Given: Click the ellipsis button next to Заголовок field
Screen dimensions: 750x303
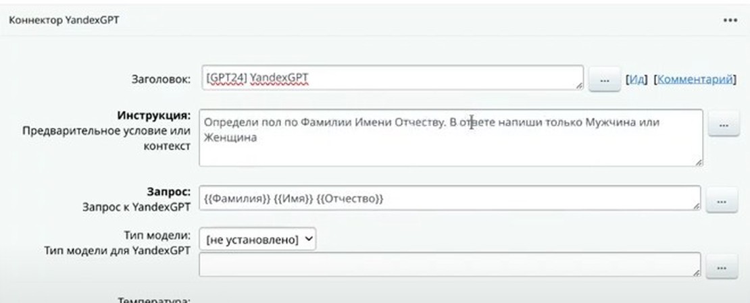Looking at the screenshot, I should [x=605, y=80].
